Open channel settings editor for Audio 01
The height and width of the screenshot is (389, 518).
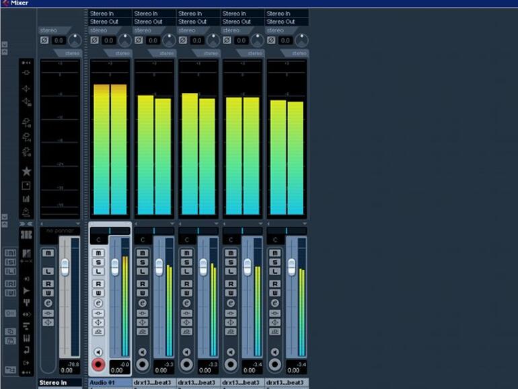click(98, 303)
